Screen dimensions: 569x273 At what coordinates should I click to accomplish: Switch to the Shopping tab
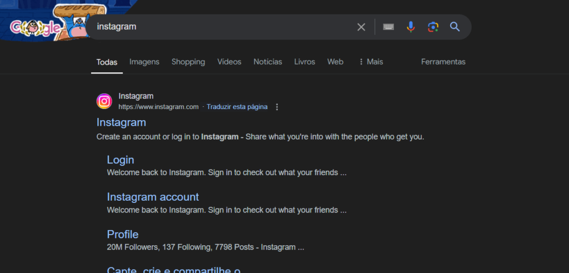188,62
